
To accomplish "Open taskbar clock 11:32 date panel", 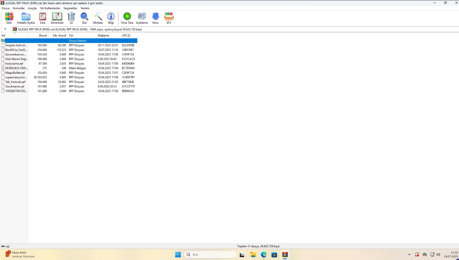I will point(451,255).
